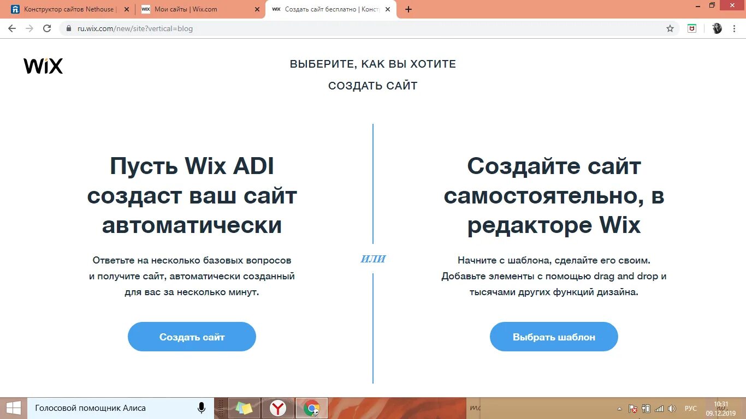
Task: Launch Yandex Browser from taskbar
Action: click(x=278, y=408)
